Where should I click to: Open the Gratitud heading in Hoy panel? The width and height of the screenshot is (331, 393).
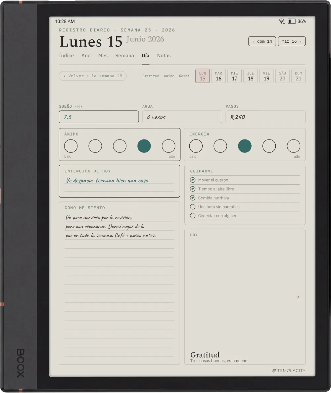[x=205, y=355]
